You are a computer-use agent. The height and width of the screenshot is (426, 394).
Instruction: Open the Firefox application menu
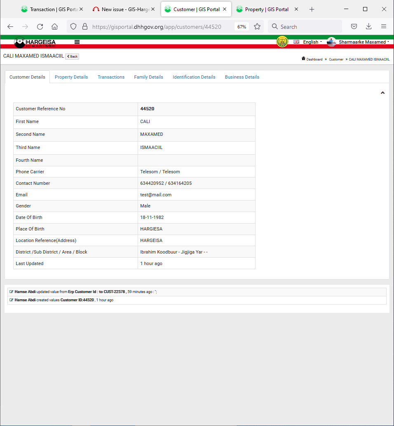(384, 27)
